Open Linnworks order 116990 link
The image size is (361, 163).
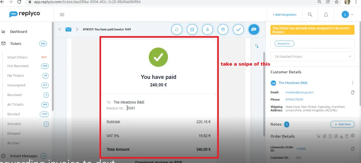pos(301,149)
